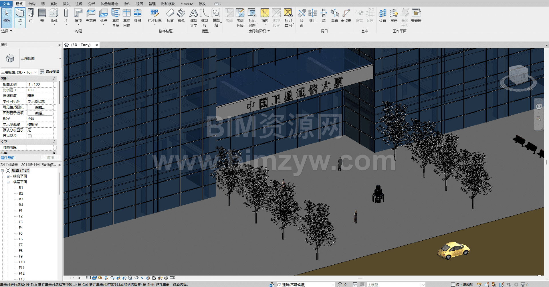The width and height of the screenshot is (549, 287).
Task: Switch to the 注释 ribbon tab
Action: [79, 4]
